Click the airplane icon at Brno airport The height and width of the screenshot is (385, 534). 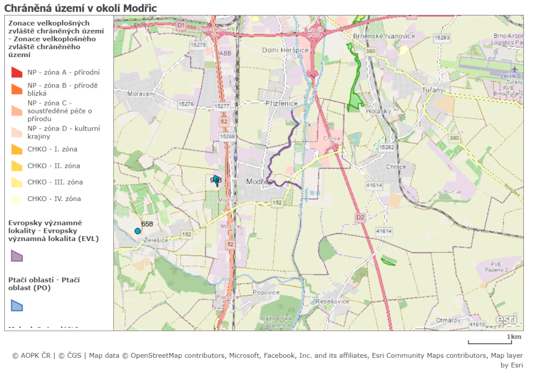pos(514,69)
